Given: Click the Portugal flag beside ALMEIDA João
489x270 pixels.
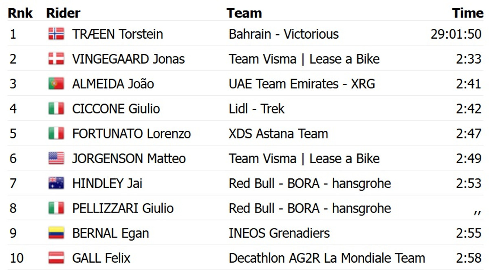Looking at the screenshot, I should 56,84.
